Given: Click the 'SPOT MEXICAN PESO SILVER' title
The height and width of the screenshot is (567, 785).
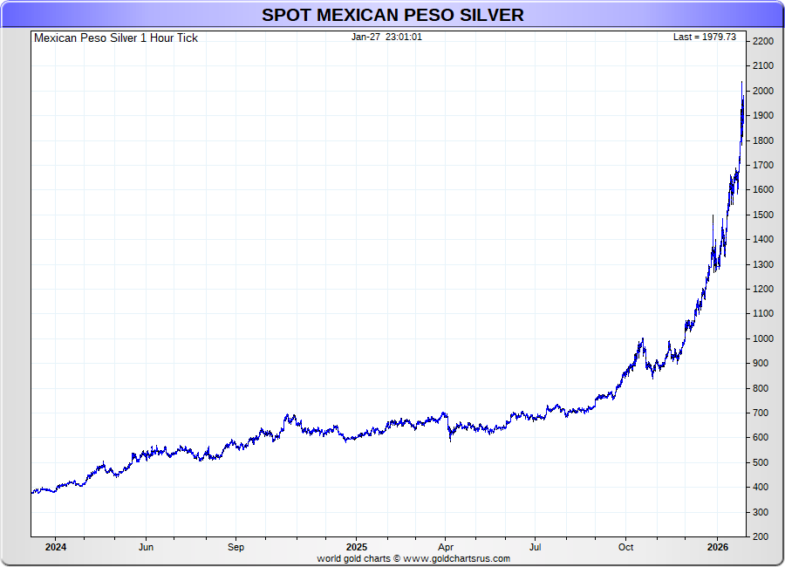Looking at the screenshot, I should coord(392,15).
